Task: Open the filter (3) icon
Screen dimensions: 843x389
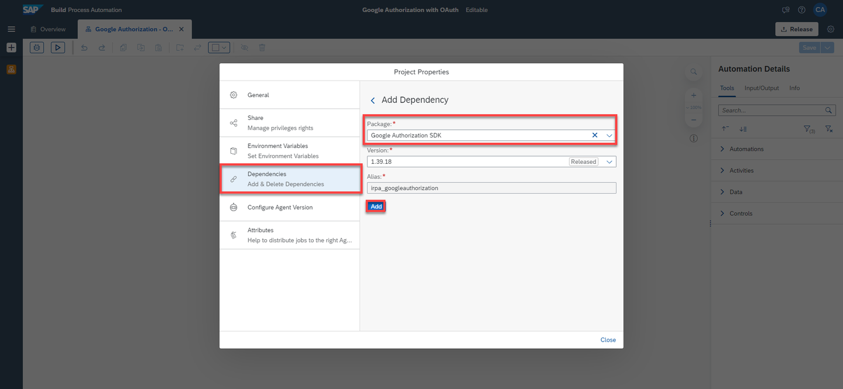Action: tap(809, 129)
